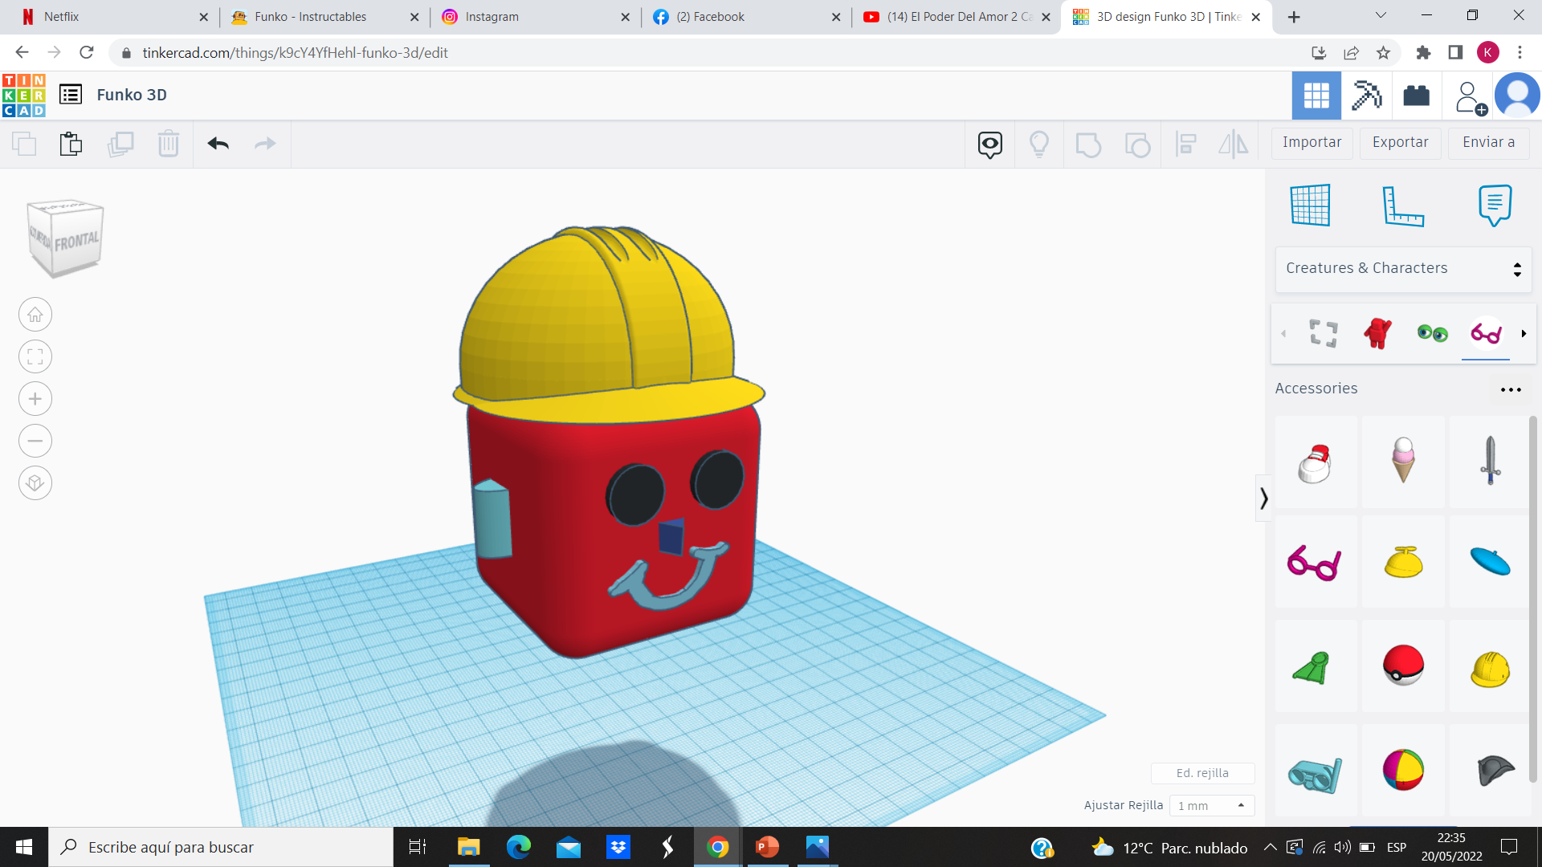The width and height of the screenshot is (1542, 867).
Task: Click the Ed. rejilla button
Action: point(1202,773)
